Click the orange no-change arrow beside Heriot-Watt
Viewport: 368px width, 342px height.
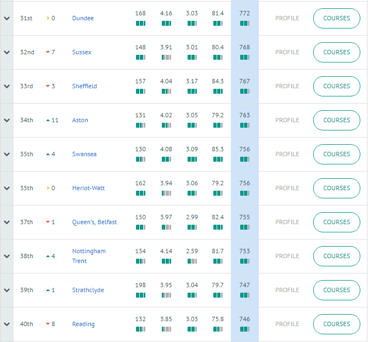(x=48, y=188)
